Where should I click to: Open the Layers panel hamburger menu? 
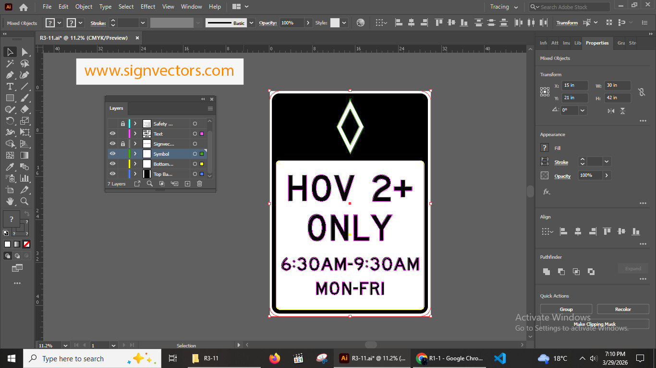(x=210, y=108)
